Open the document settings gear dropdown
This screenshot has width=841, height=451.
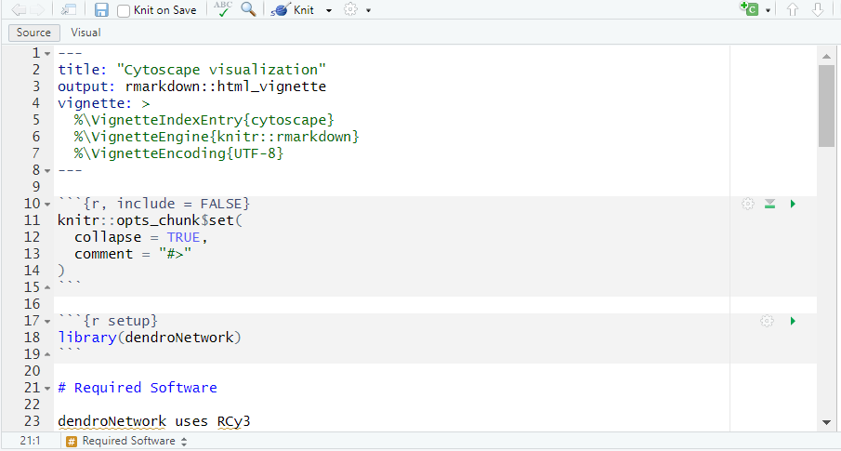coord(357,10)
